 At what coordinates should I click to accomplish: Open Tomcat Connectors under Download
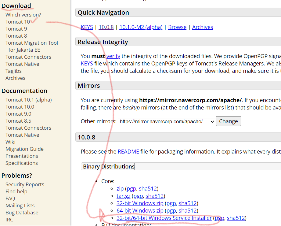click(x=28, y=57)
